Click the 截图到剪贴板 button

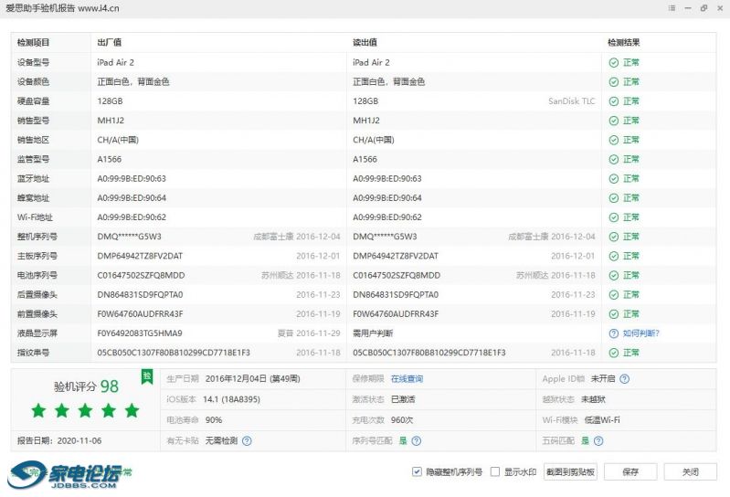[570, 471]
